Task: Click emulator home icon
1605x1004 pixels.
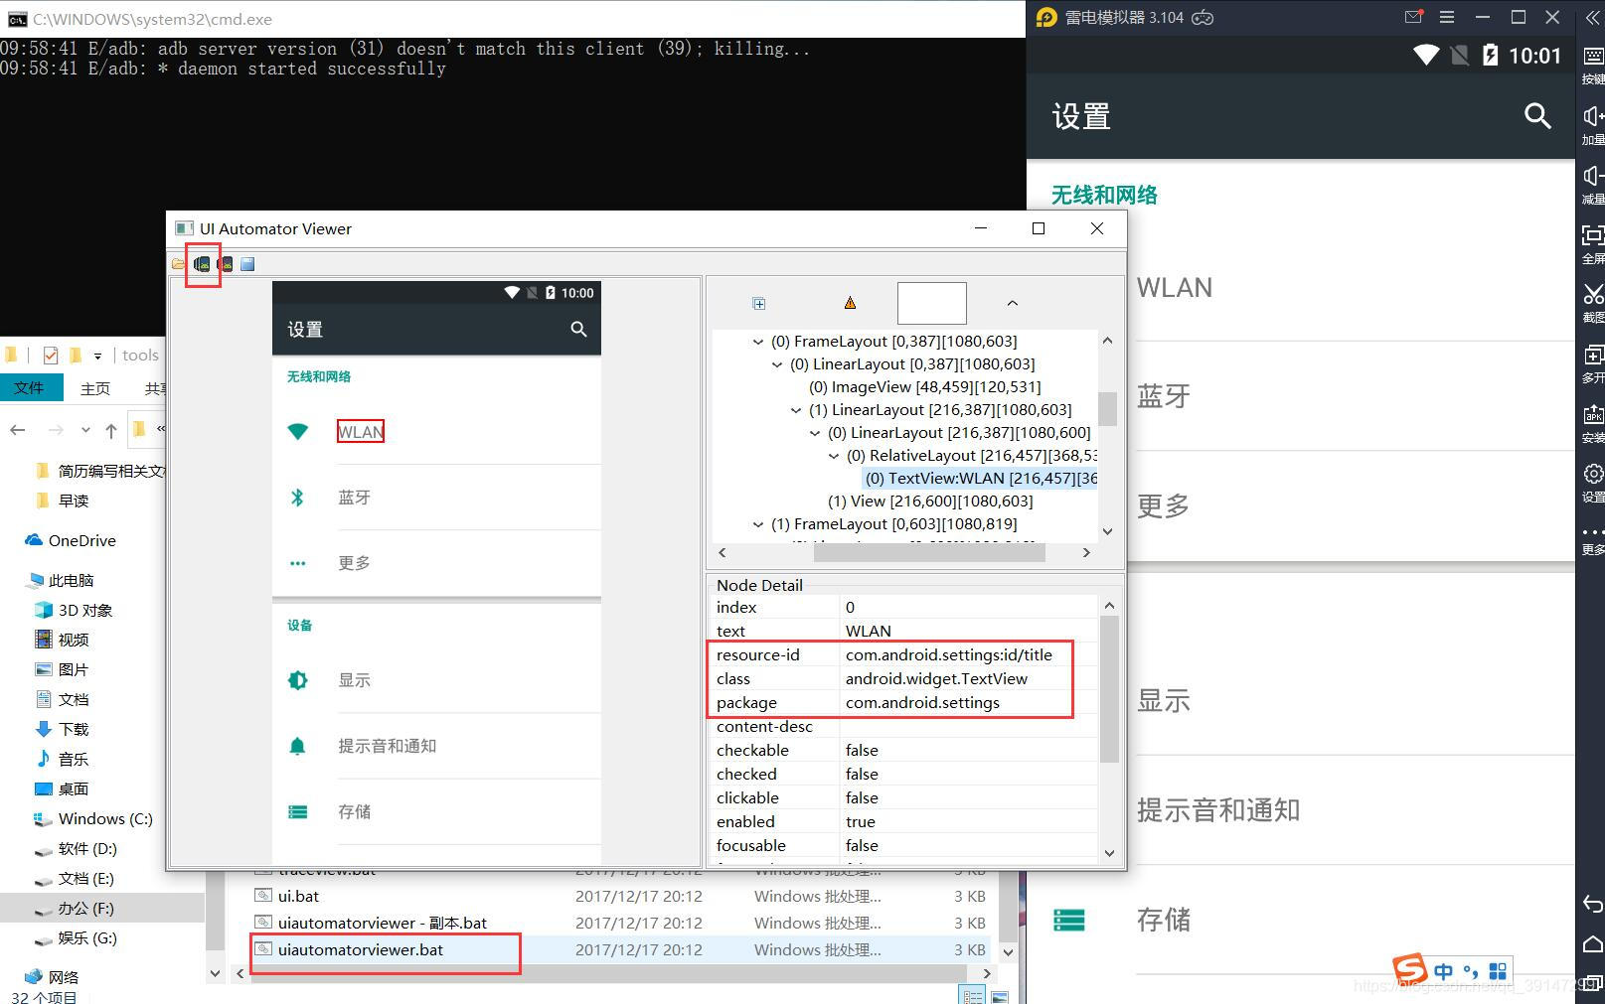Action: tap(1592, 942)
